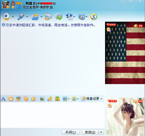Image resolution: width=145 pixels, height=136 pixels.
Task: Expand the screen capture options arrow
Action: (69, 99)
